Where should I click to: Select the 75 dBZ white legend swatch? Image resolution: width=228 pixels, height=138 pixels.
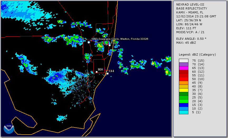184,61
